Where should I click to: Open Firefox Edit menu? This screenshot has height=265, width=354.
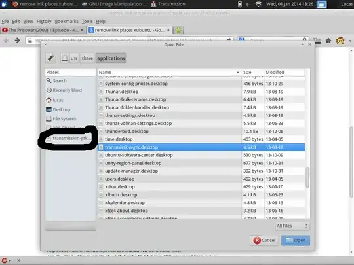(16, 21)
